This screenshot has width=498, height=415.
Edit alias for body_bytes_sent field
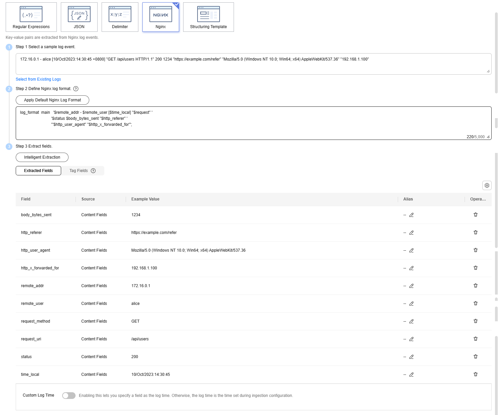click(411, 215)
